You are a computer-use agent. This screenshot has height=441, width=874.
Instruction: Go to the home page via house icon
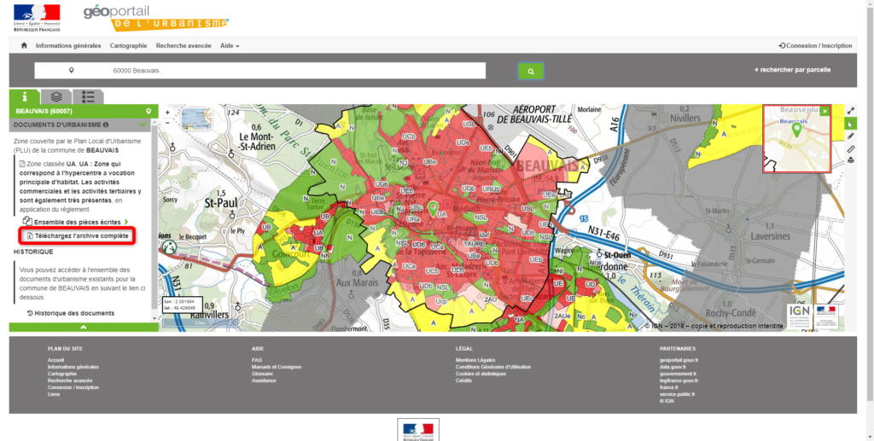tap(23, 46)
